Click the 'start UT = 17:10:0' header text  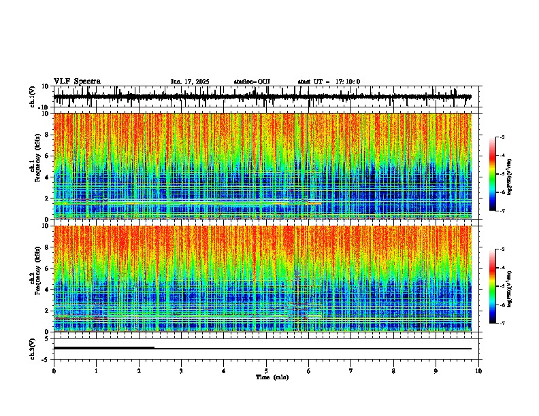point(329,82)
